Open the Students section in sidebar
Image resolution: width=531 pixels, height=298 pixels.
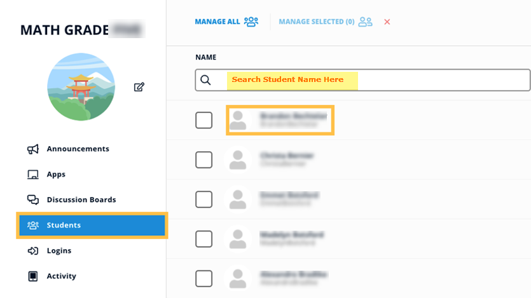click(92, 226)
